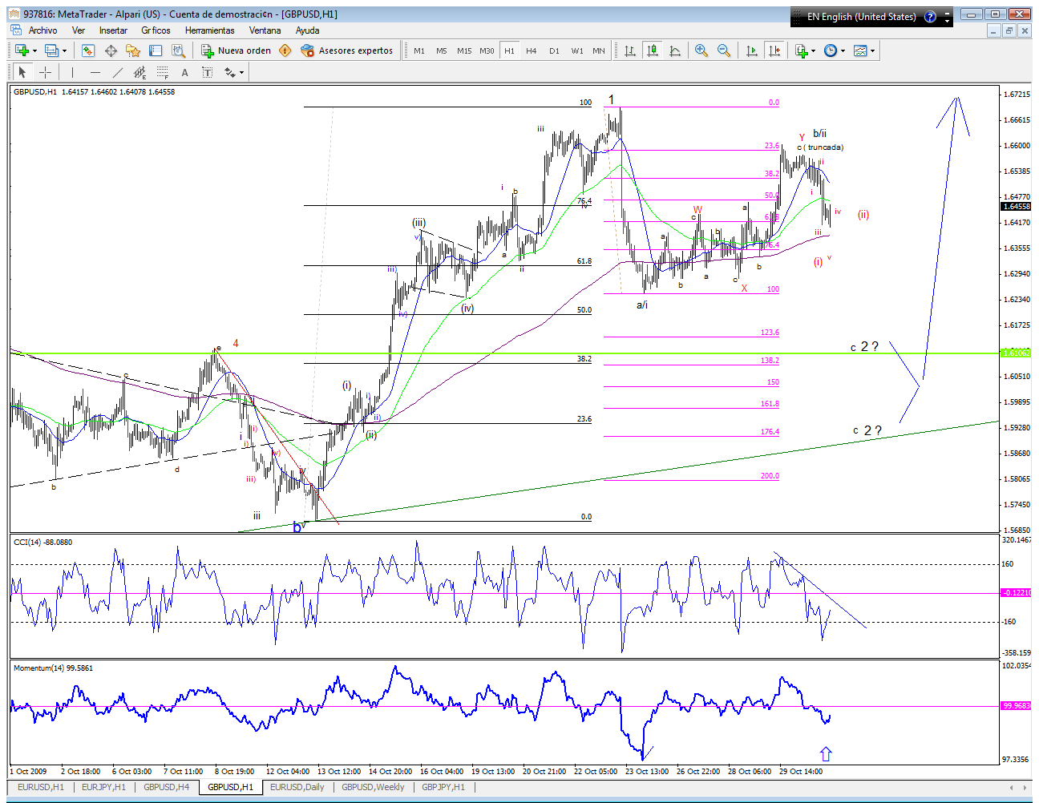Toggle Asesores expertos on or off

[x=347, y=50]
